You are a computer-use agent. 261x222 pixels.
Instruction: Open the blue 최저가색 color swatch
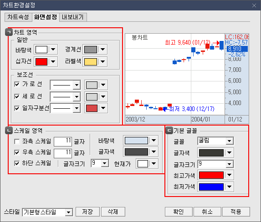211,187
